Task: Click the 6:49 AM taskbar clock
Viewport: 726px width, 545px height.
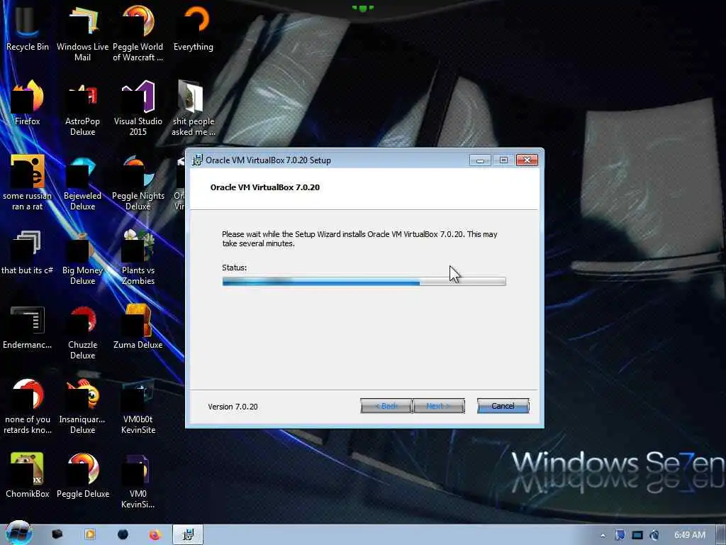Action: pyautogui.click(x=689, y=535)
